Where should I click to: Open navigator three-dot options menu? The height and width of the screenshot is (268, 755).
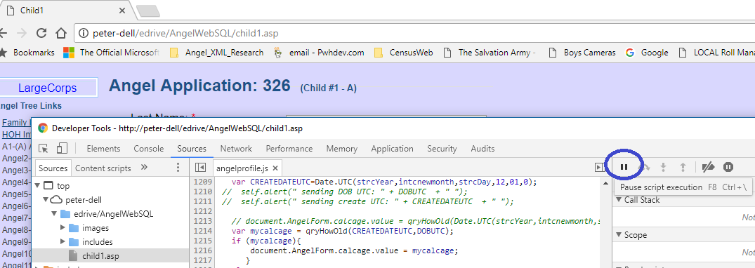point(178,168)
